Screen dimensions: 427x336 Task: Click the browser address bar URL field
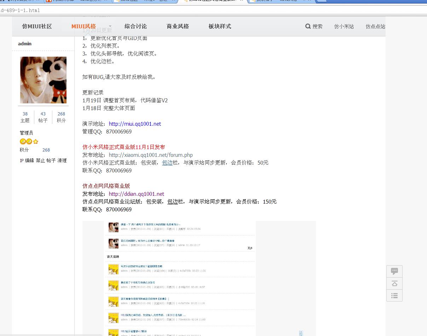coord(212,10)
